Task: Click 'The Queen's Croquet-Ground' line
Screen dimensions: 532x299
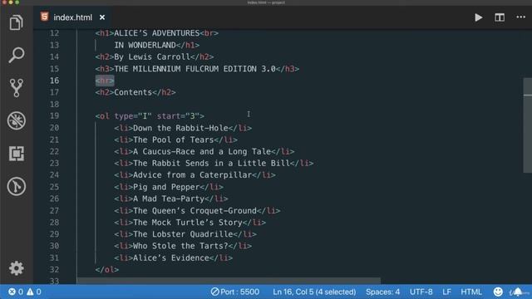Action: 195,210
